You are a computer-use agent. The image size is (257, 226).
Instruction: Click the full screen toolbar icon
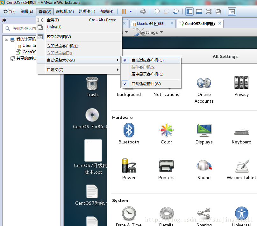[x=209, y=11]
